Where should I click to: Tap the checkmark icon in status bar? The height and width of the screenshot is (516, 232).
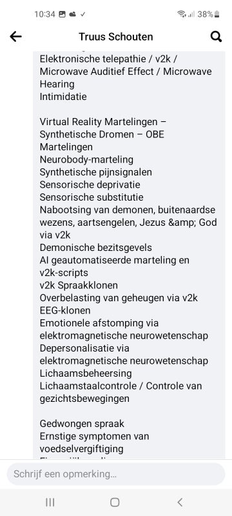pyautogui.click(x=82, y=14)
